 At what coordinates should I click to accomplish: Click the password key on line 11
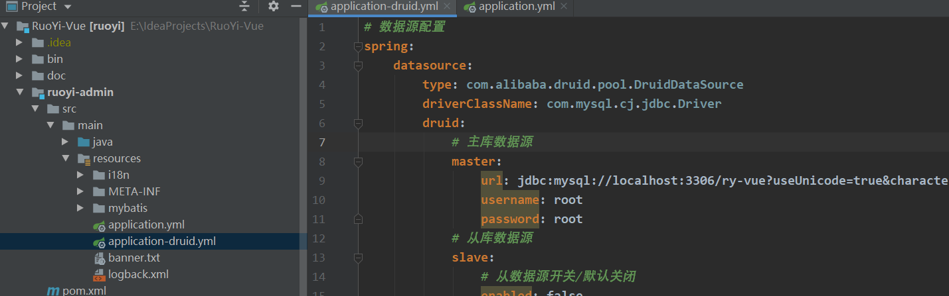509,219
